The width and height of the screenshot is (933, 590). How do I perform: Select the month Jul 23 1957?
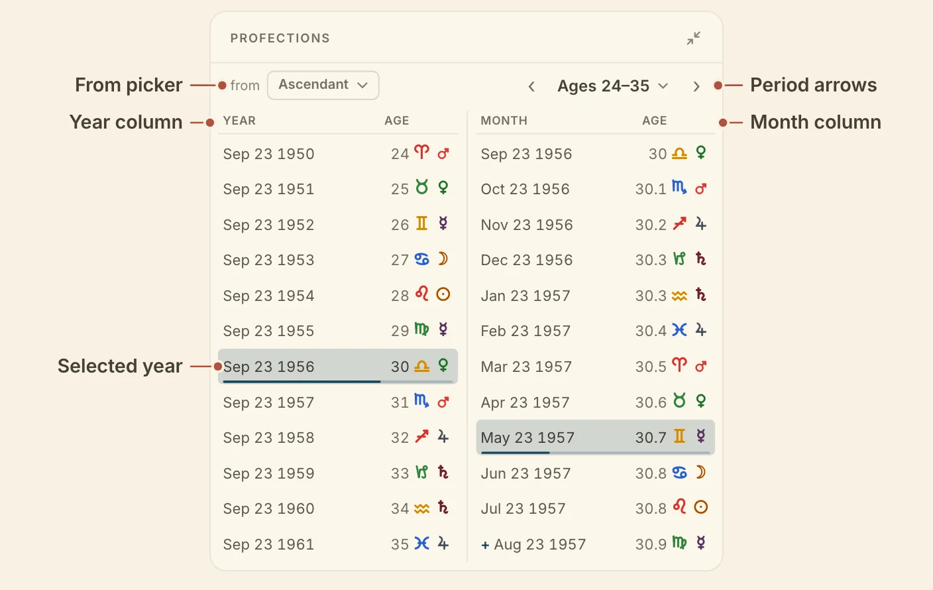click(595, 508)
